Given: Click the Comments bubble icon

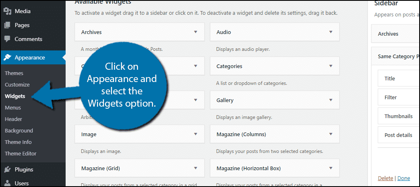Looking at the screenshot, I should (7, 39).
